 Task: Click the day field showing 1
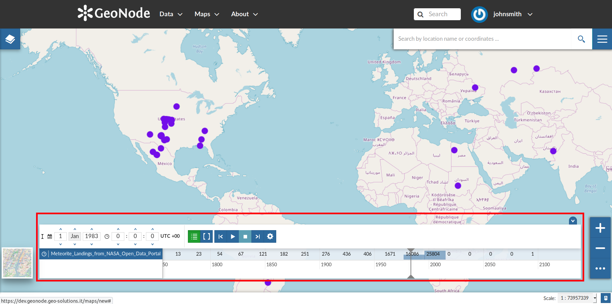click(61, 236)
